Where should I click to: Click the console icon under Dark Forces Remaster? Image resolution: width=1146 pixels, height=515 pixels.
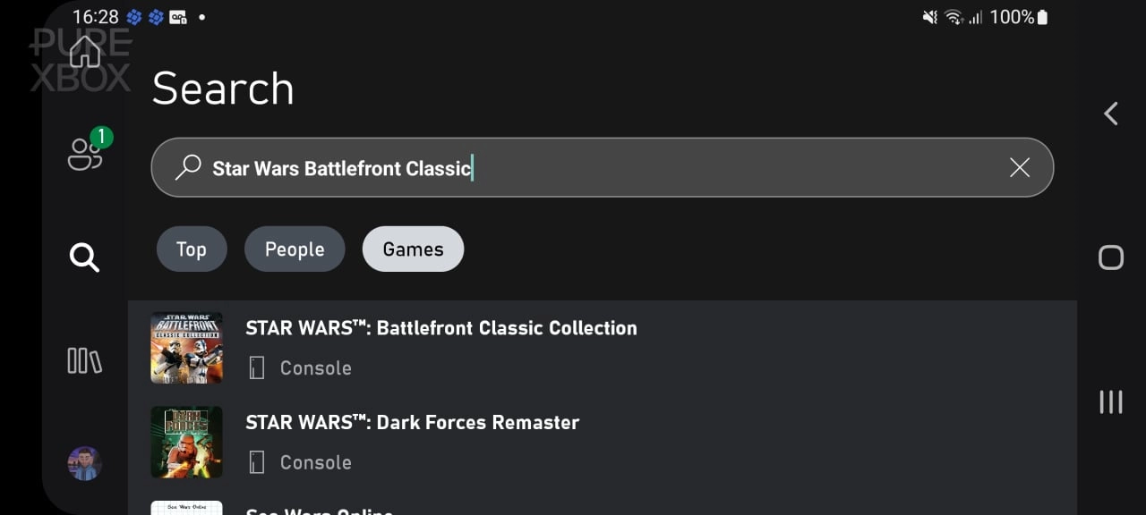tap(256, 462)
